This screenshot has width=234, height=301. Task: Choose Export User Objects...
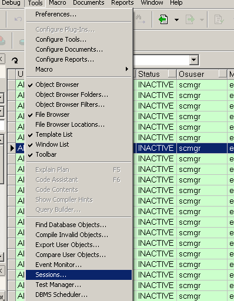pos(79,245)
